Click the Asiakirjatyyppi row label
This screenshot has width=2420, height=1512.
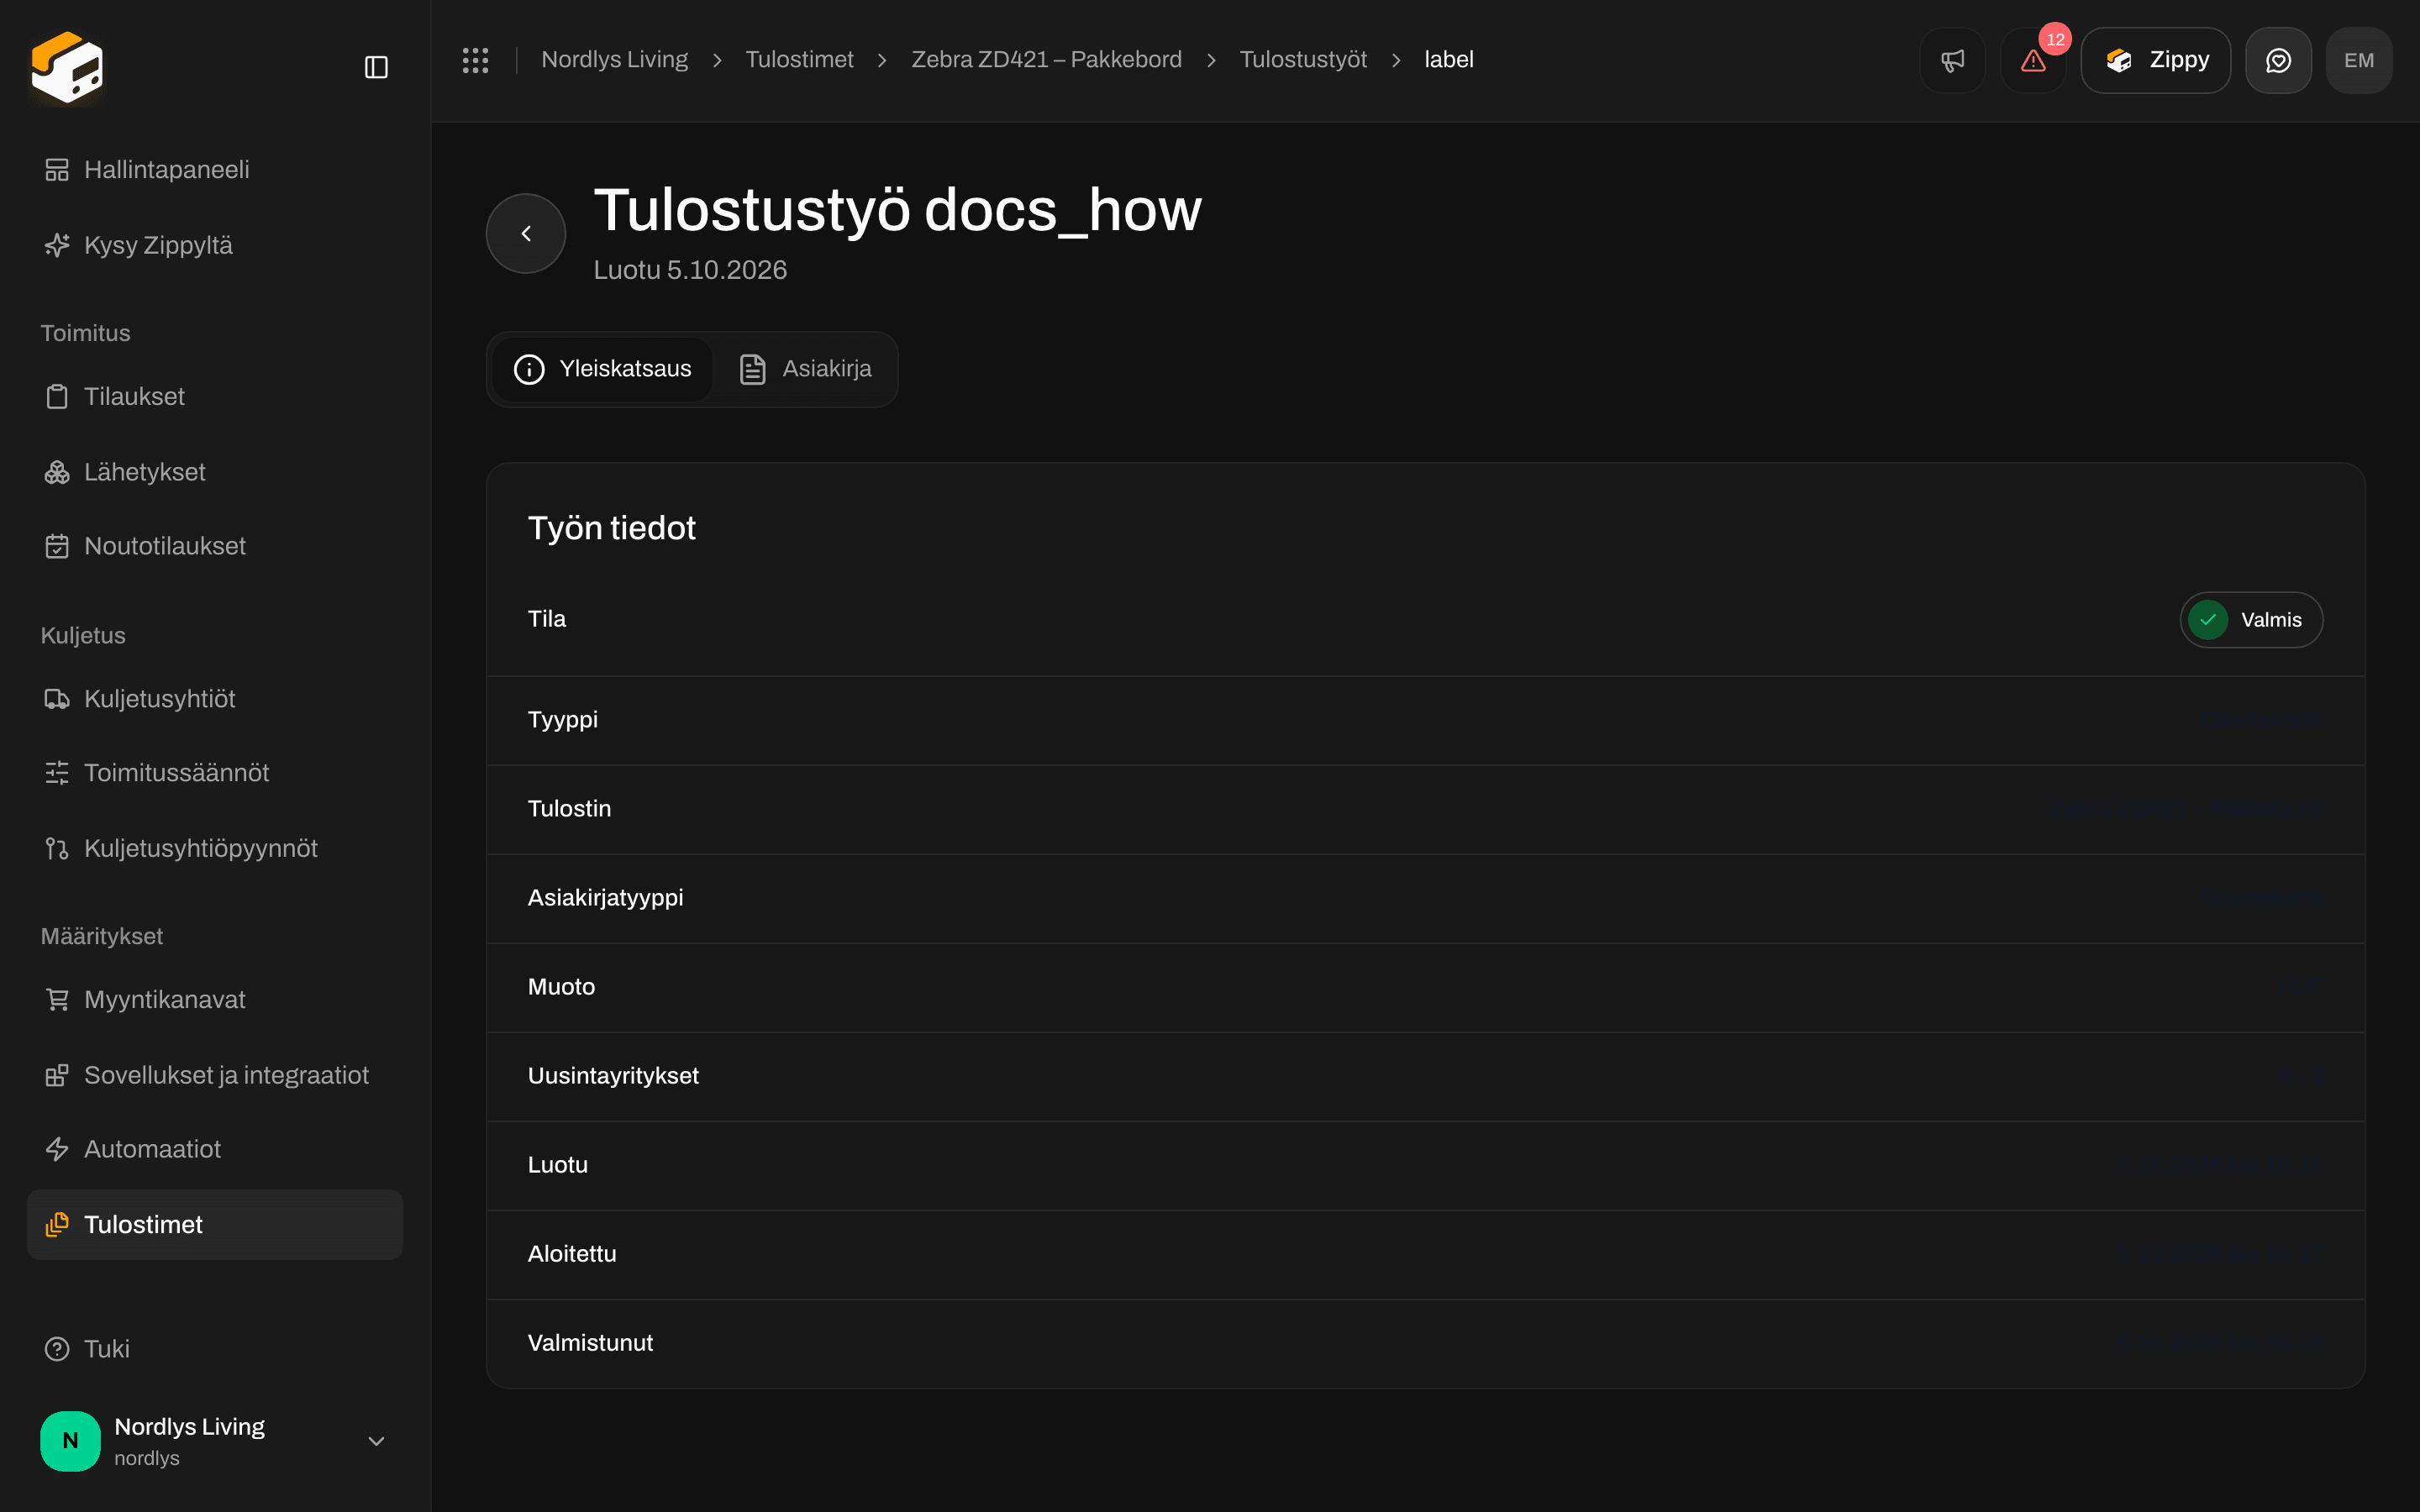(605, 898)
